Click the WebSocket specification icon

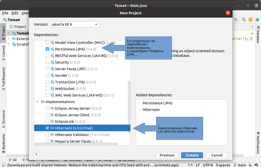(x=52, y=89)
